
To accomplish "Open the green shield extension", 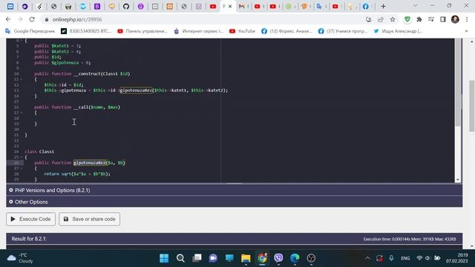I will tap(407, 19).
